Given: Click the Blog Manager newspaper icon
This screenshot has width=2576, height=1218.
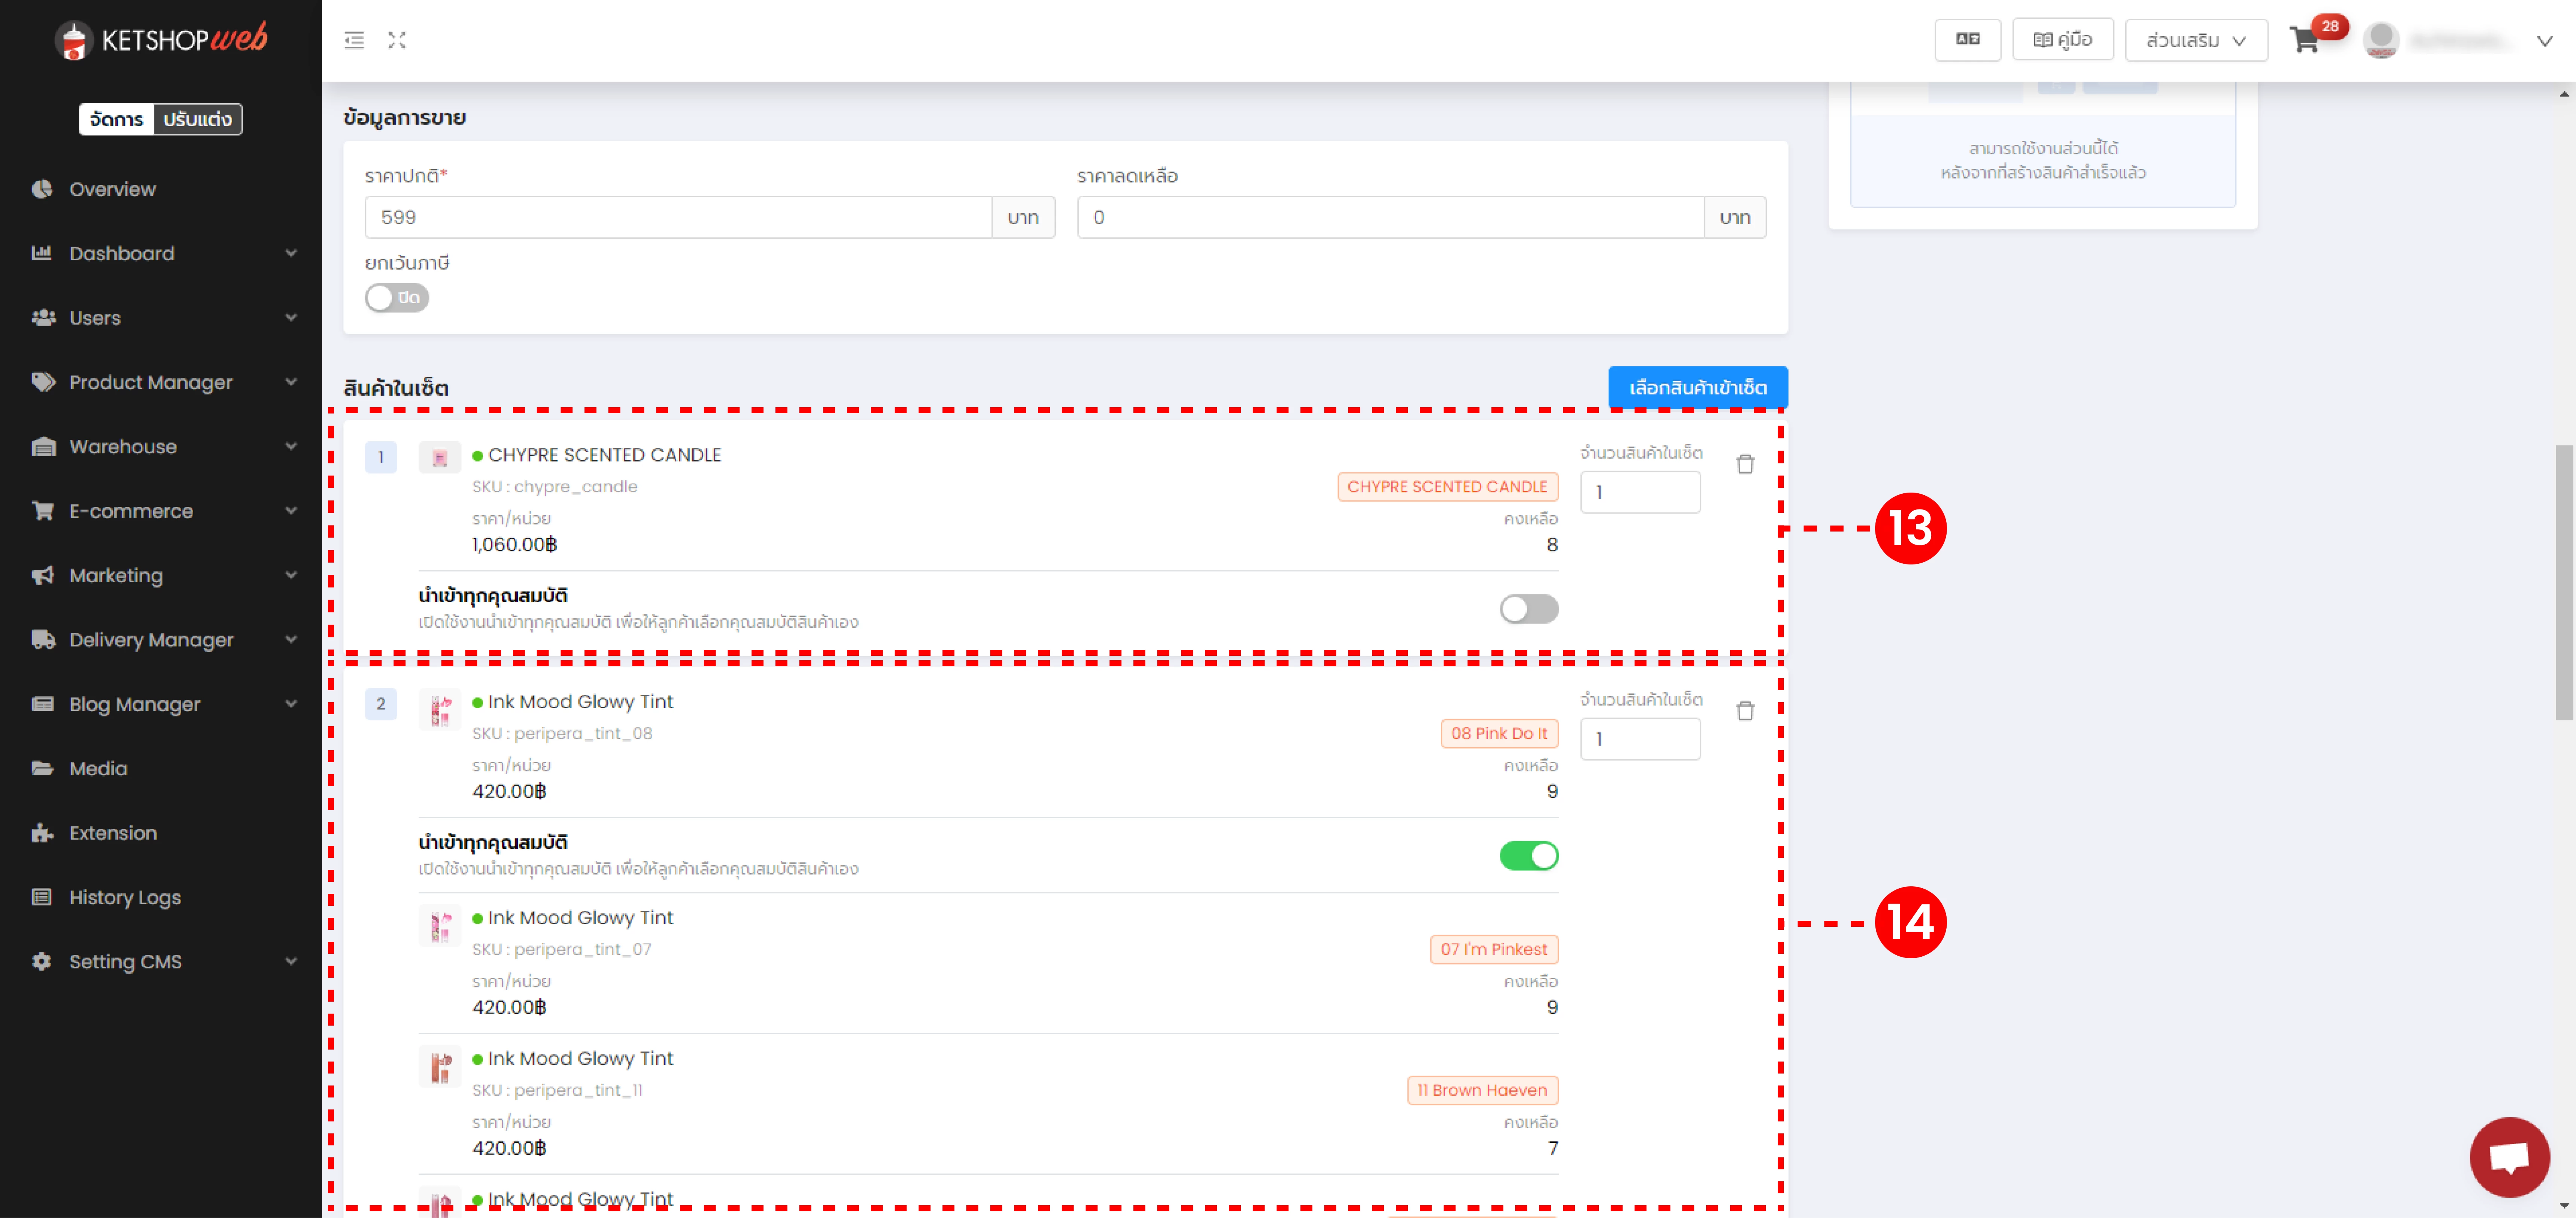Looking at the screenshot, I should click(x=43, y=704).
